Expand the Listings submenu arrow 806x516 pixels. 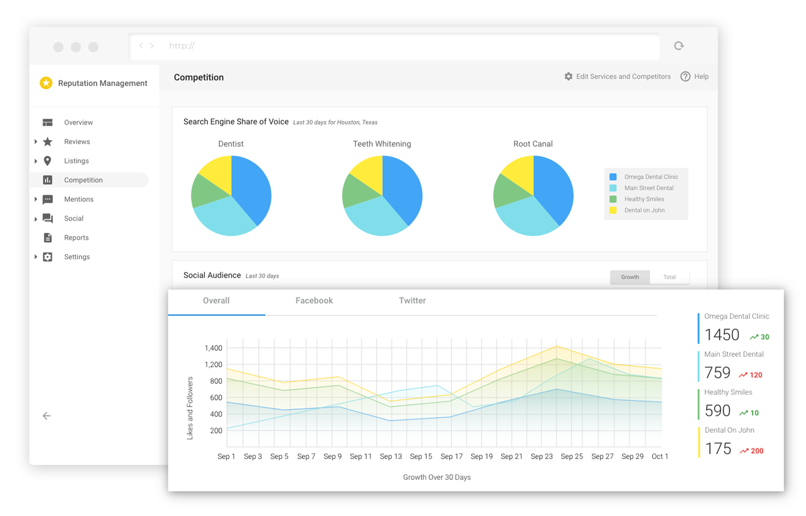pos(36,161)
